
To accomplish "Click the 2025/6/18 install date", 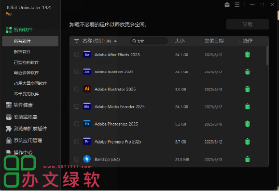I will click(x=213, y=124).
